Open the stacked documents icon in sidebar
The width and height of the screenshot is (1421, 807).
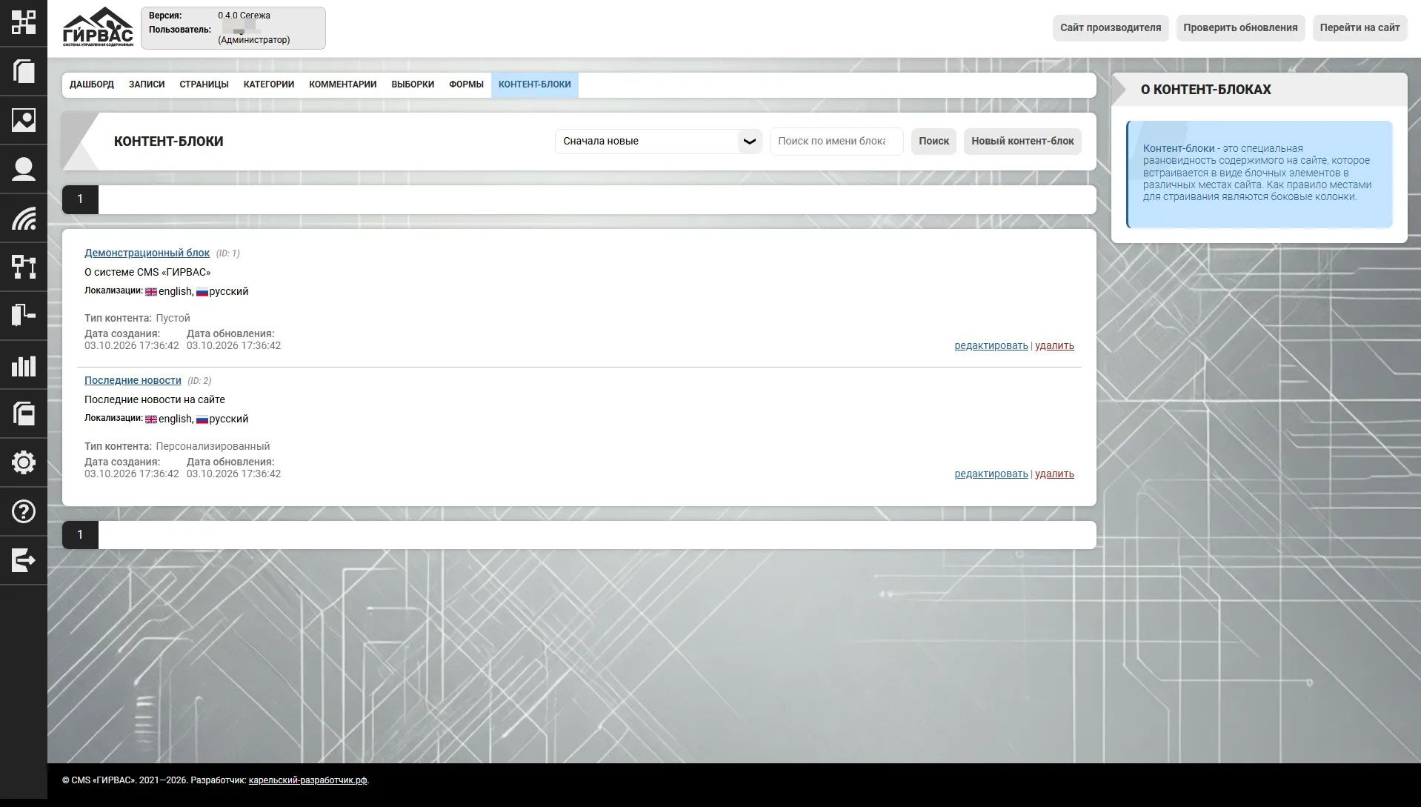pos(24,414)
